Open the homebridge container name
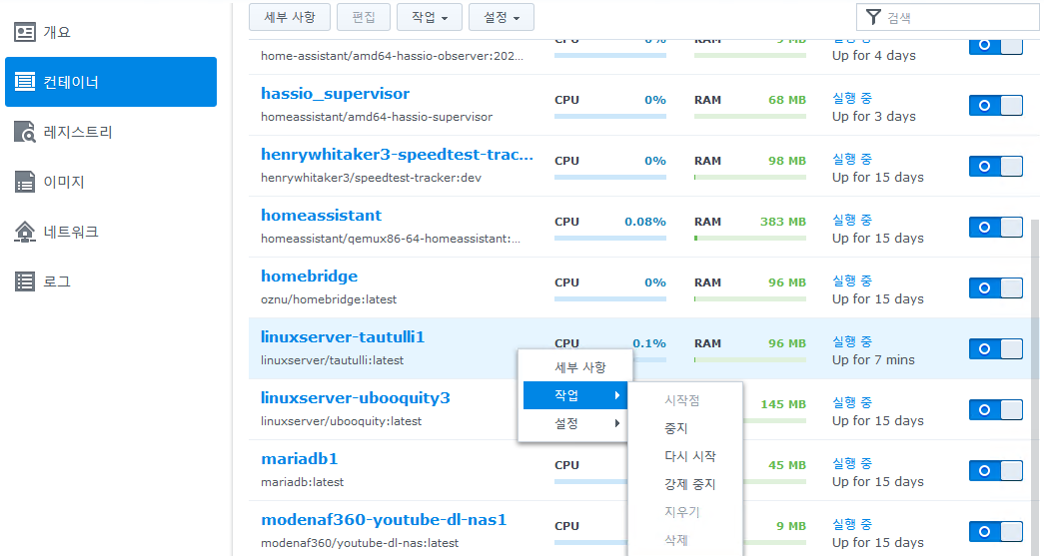This screenshot has width=1044, height=556. click(x=309, y=277)
